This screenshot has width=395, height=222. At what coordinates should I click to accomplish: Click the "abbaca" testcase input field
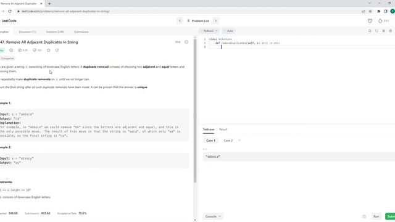click(299, 157)
